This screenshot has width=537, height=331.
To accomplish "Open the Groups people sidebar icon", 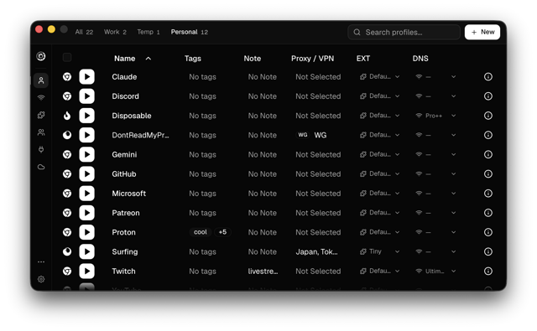I will coord(41,132).
